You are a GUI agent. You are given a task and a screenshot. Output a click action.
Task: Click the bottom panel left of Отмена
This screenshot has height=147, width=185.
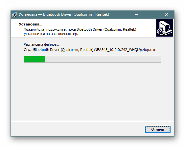pos(77,129)
